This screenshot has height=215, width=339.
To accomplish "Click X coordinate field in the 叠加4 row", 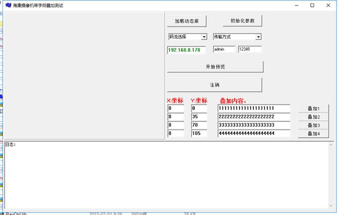I will click(x=176, y=133).
